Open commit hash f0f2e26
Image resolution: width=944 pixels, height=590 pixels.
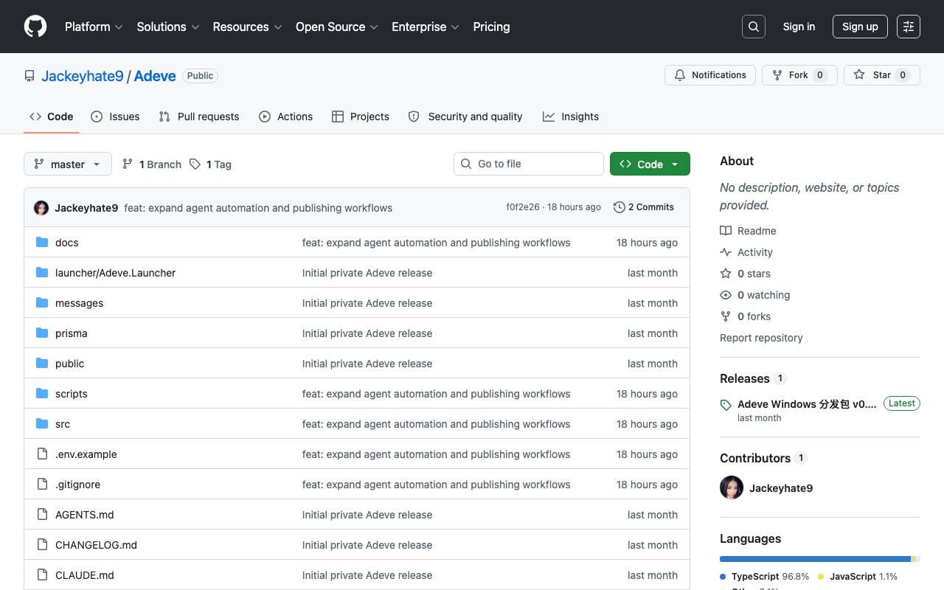(x=523, y=207)
